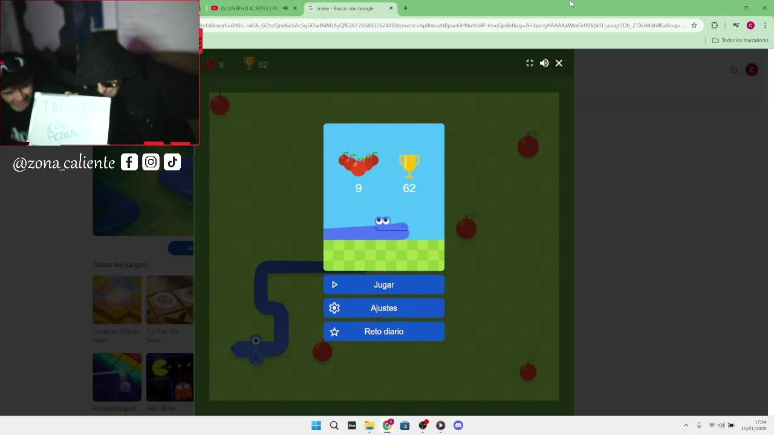
Task: Open Wi-Fi network settings in tray
Action: click(712, 425)
